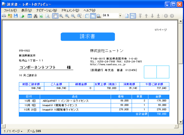Viewport: 184px width, 135px height.
Task: Click the 合計金額 total label
Action: 141,114
